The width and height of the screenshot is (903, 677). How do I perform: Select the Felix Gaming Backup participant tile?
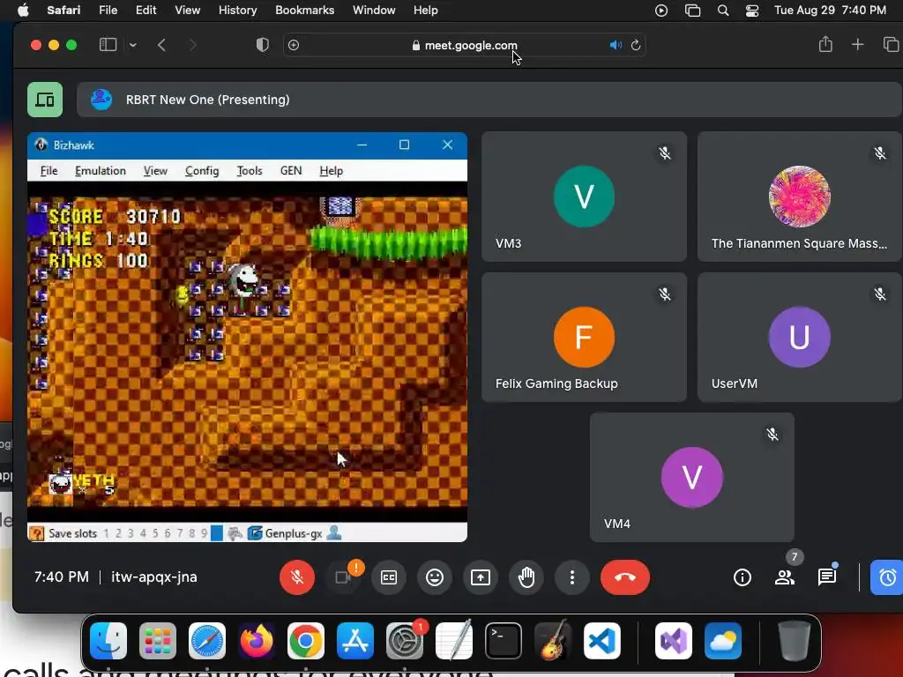[584, 337]
